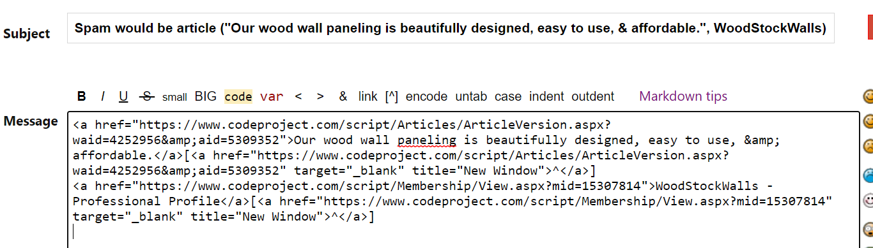Insert new-window link with [^] button
Viewport: 873px width, 248px height.
click(x=392, y=97)
